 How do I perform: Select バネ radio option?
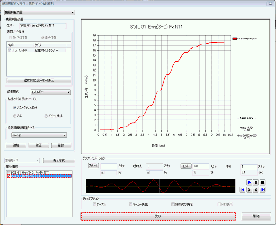(15, 116)
